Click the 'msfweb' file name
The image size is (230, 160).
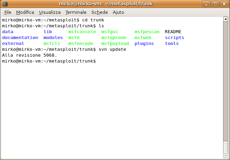coord(143,38)
